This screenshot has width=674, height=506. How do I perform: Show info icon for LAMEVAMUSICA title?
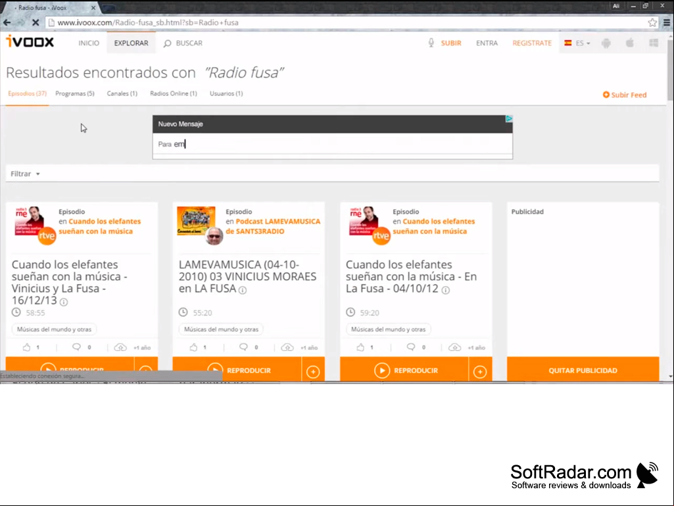(243, 290)
